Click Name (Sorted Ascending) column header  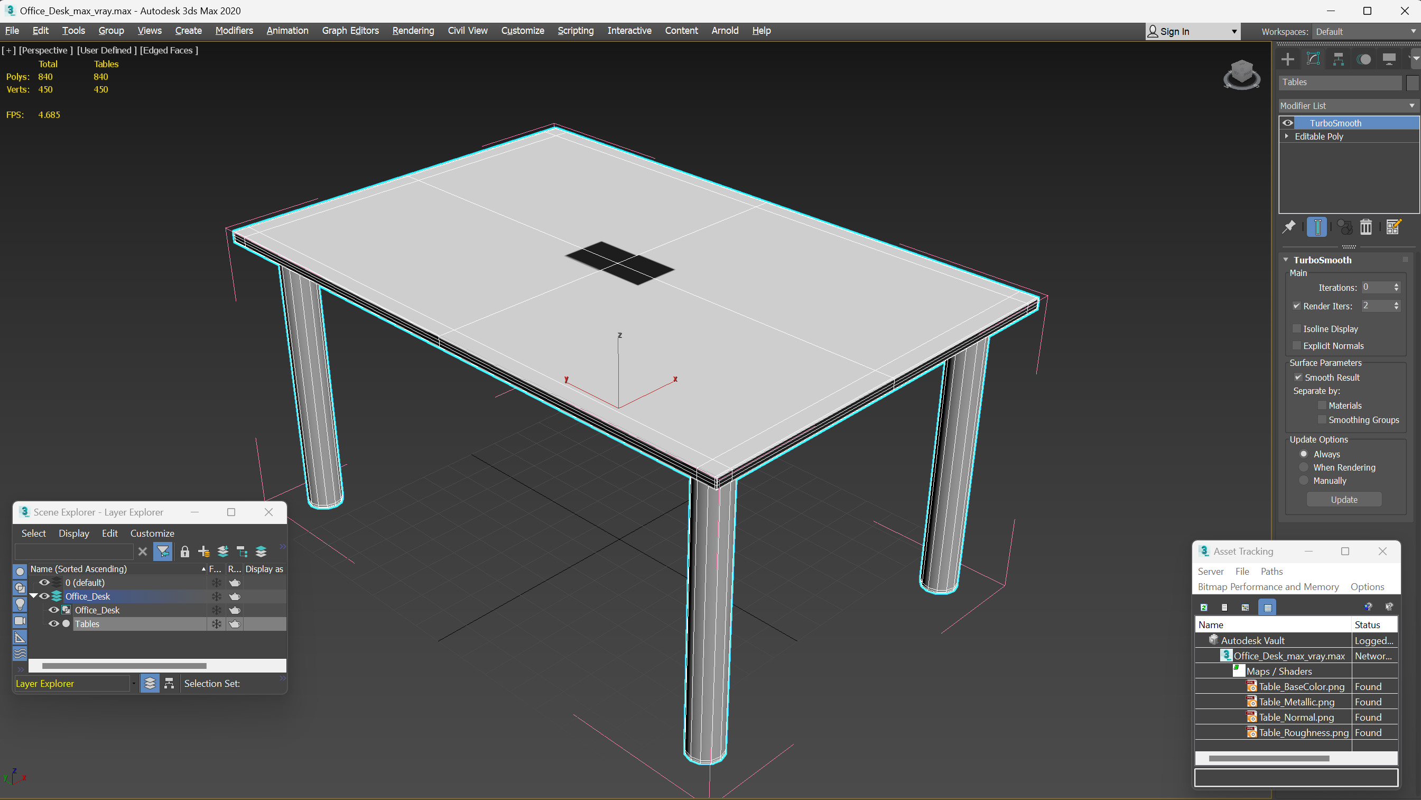(117, 568)
